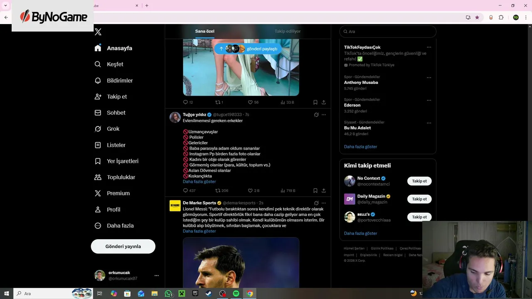This screenshot has width=532, height=299.
Task: Open new Chrome tab with plus
Action: tap(147, 5)
